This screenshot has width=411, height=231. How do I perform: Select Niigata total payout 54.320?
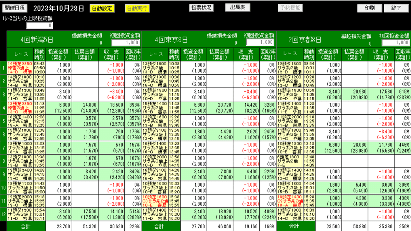(x=86, y=226)
